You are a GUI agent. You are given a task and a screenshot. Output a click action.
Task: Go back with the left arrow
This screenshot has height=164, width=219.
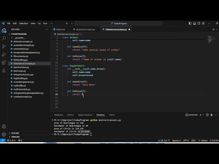click(67, 24)
